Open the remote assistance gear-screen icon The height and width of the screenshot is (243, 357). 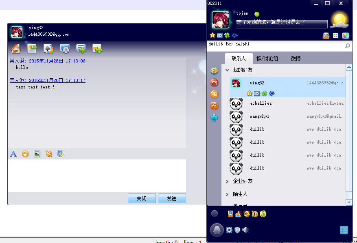tap(65, 49)
